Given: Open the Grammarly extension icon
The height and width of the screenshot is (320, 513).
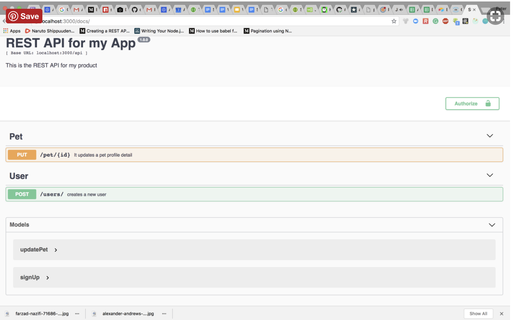Looking at the screenshot, I should click(436, 21).
